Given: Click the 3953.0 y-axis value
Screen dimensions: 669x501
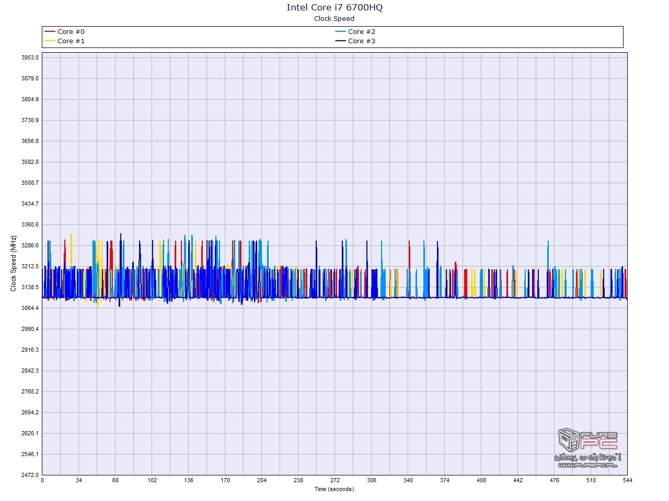Looking at the screenshot, I should [x=30, y=57].
